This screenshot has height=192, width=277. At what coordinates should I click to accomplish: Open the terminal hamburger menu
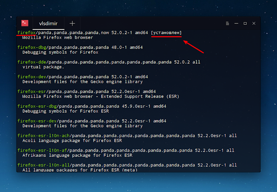(227, 23)
